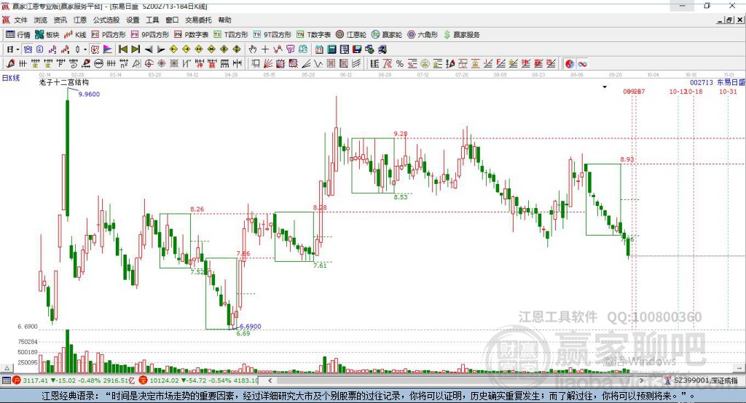
Task: Click the 002713 东易日盛 stock label
Action: click(718, 83)
